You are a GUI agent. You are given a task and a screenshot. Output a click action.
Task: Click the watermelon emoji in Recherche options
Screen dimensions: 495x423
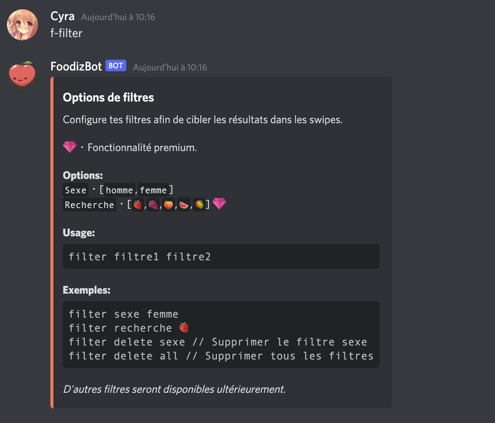point(184,205)
